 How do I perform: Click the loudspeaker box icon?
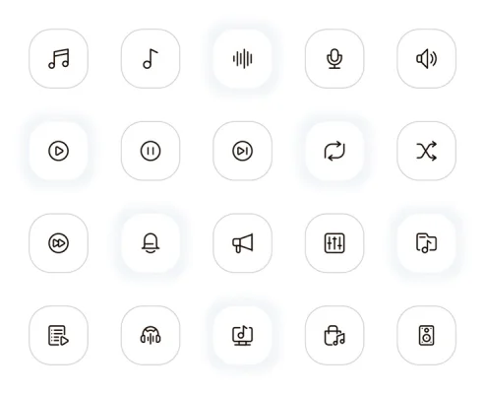(x=427, y=336)
